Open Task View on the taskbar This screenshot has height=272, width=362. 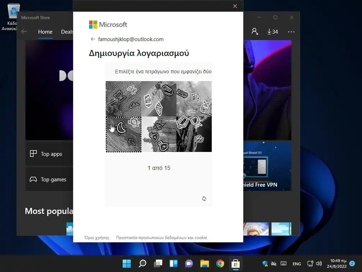click(158, 263)
